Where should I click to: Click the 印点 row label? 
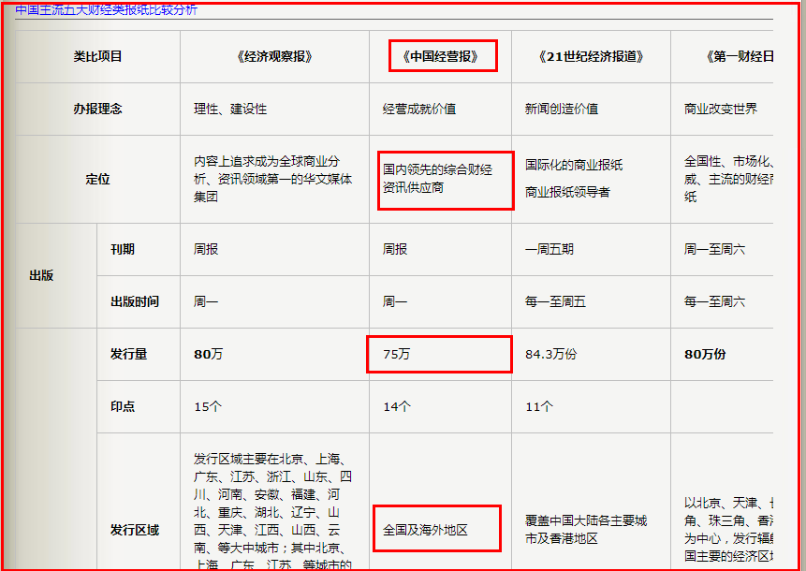coord(123,406)
